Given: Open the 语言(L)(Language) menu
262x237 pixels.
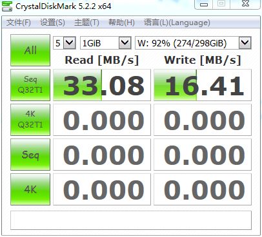Looking at the screenshot, I should click(x=177, y=23).
